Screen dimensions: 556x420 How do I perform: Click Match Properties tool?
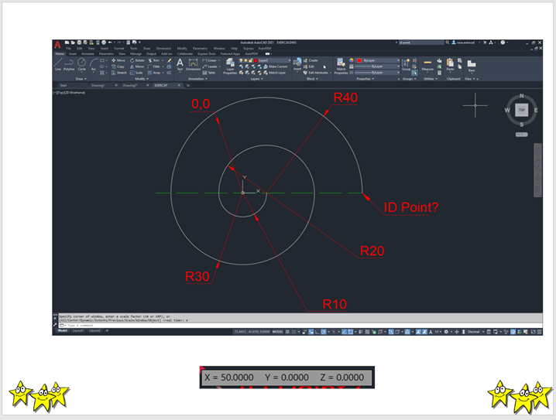pyautogui.click(x=341, y=67)
